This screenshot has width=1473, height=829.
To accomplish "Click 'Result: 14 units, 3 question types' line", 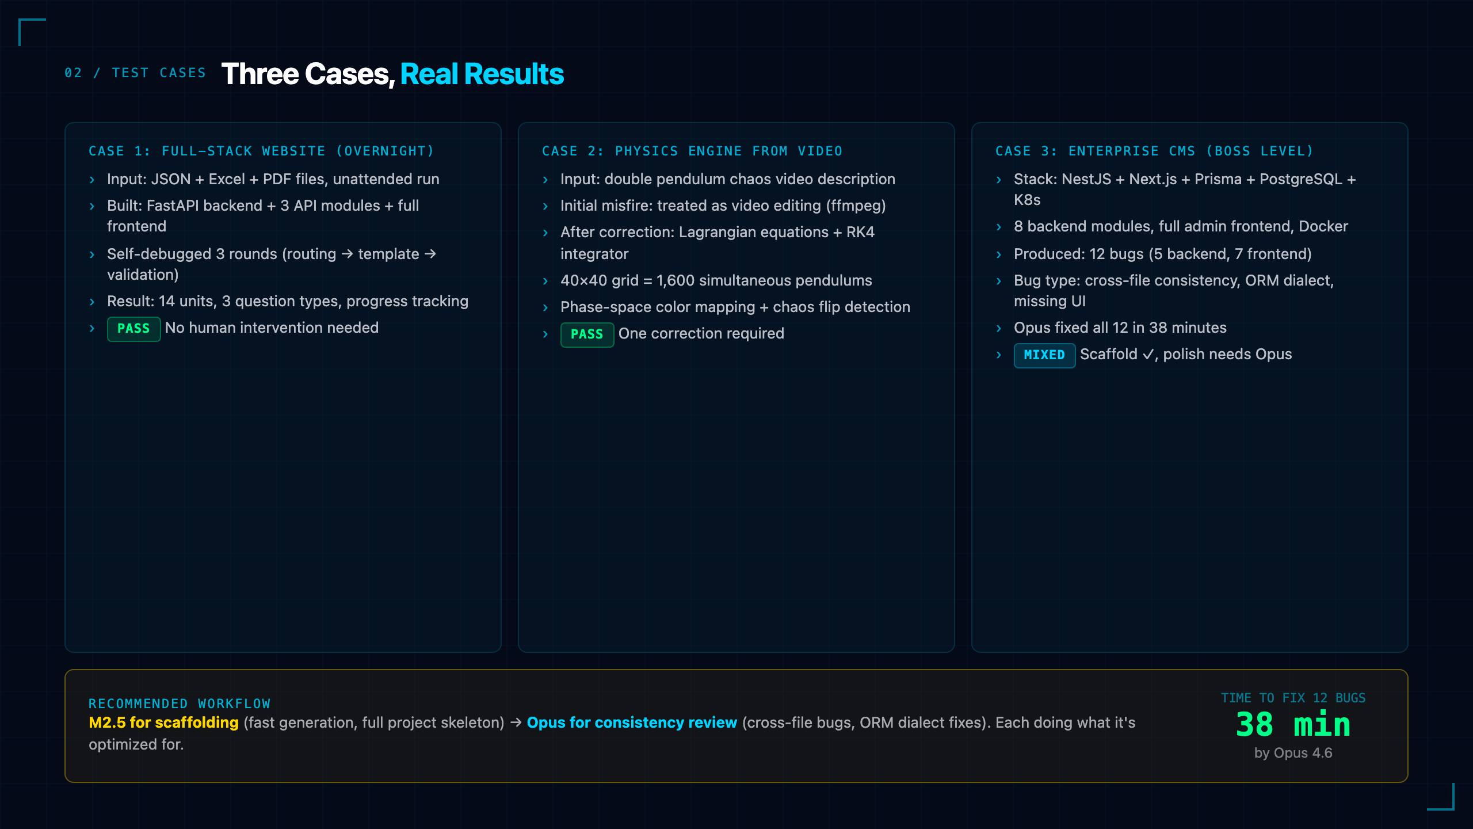I will 288,301.
